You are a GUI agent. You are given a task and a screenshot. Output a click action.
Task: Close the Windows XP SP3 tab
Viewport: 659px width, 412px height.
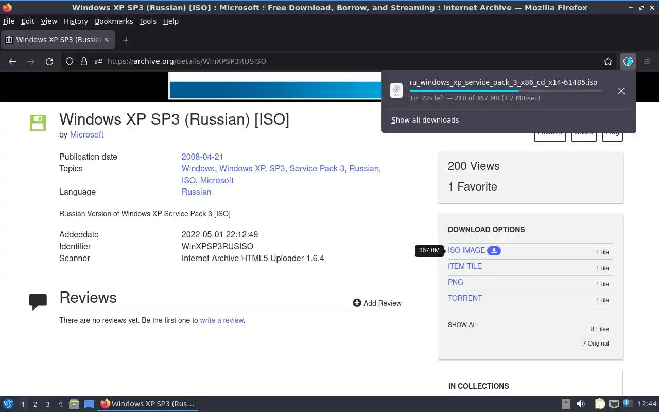(x=107, y=40)
